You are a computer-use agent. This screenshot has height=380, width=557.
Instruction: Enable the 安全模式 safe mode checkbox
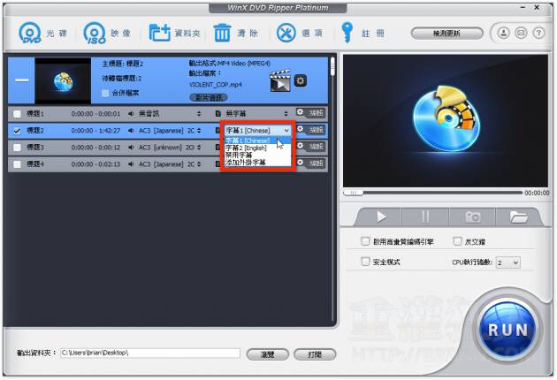365,262
